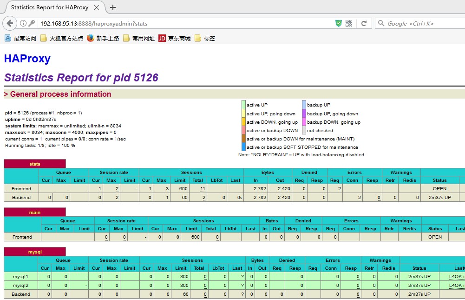
Task: Click the backup UP, going down color box
Action: click(x=304, y=113)
